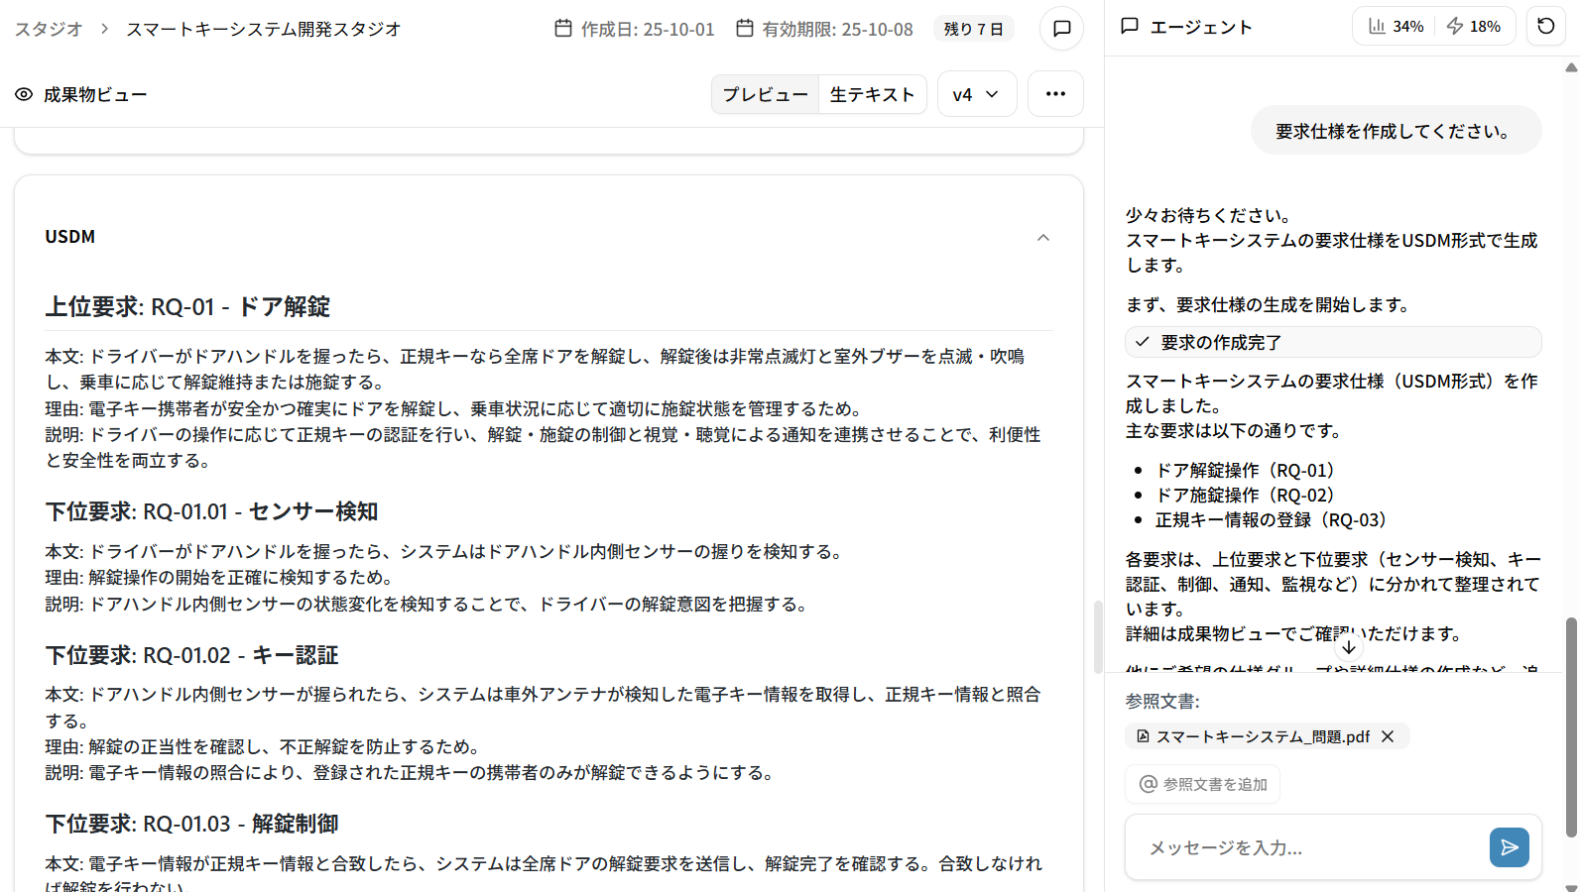
Task: Open the comments speech bubble button
Action: click(x=1061, y=29)
